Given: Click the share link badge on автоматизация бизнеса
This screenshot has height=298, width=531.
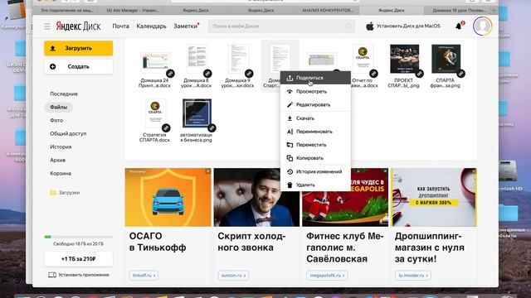Looking at the screenshot, I should pyautogui.click(x=212, y=127).
